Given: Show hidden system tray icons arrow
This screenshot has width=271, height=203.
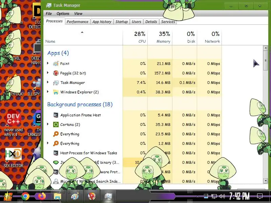Looking at the screenshot, I should [198, 197].
